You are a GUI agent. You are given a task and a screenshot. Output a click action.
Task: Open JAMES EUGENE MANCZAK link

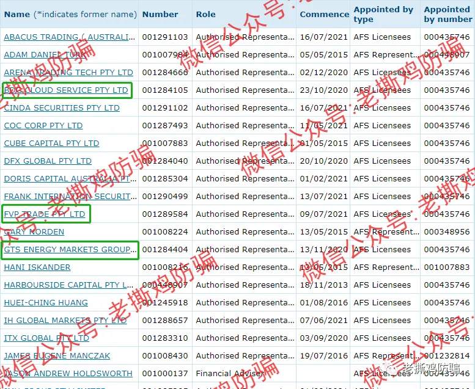click(57, 355)
